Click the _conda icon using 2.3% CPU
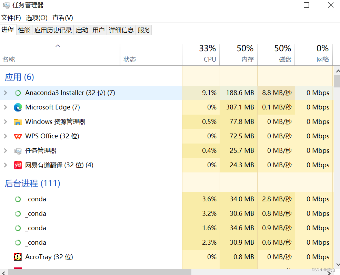Screen dimensions: 340x275 coord(18,243)
